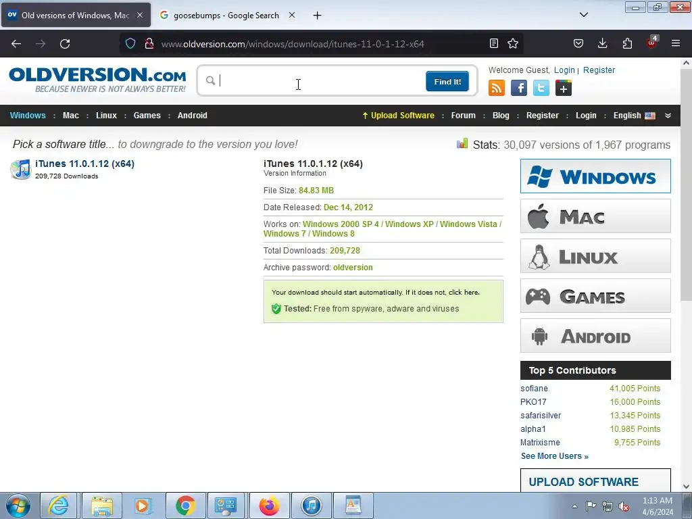
Task: Click the UPLOAD SOFTWARE sidebar heading
Action: coord(583,482)
